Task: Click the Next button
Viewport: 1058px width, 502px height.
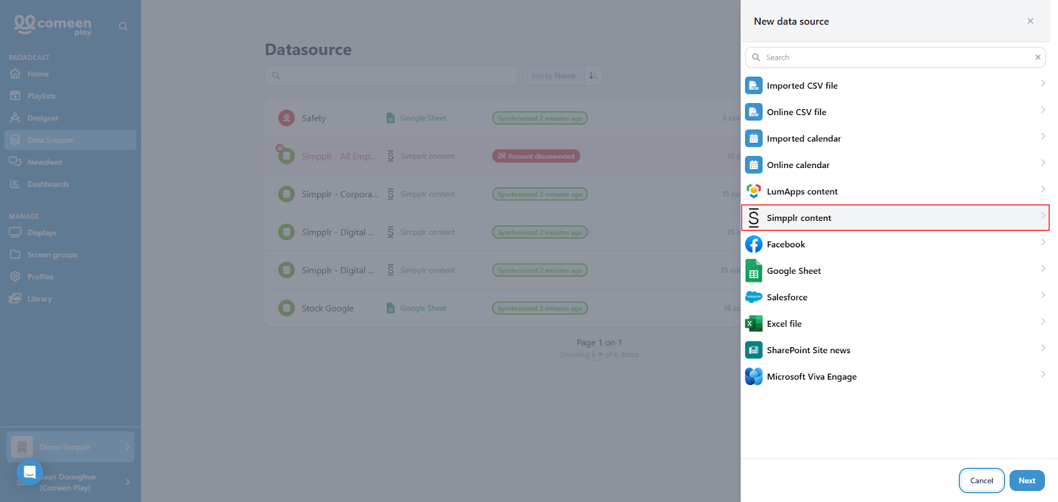Action: click(x=1027, y=481)
